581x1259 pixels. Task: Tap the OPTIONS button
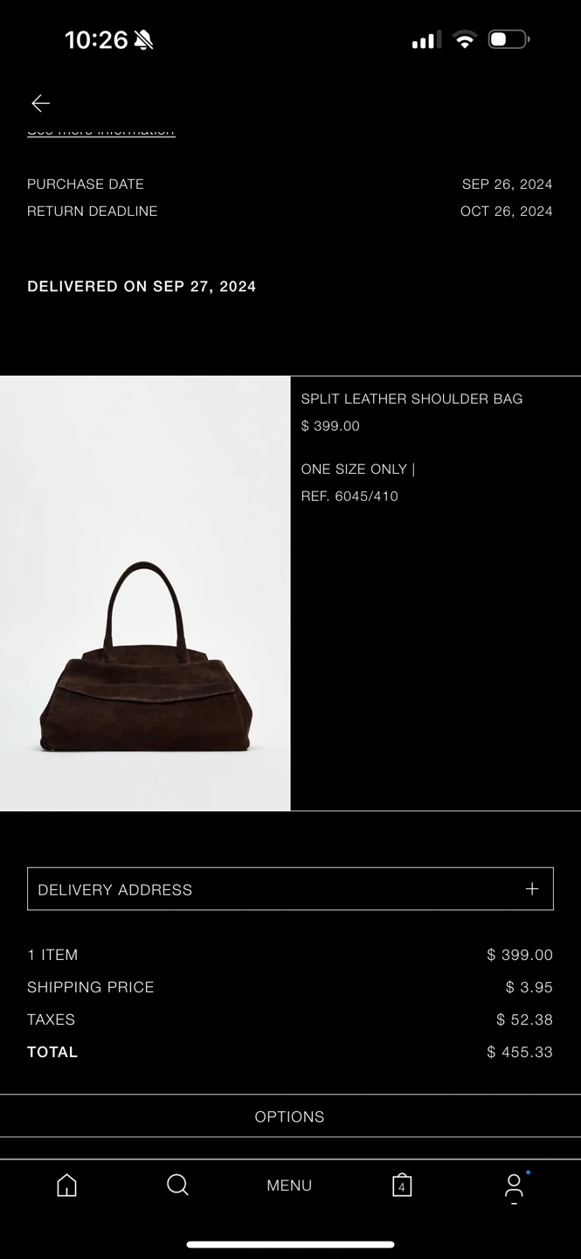[290, 1116]
